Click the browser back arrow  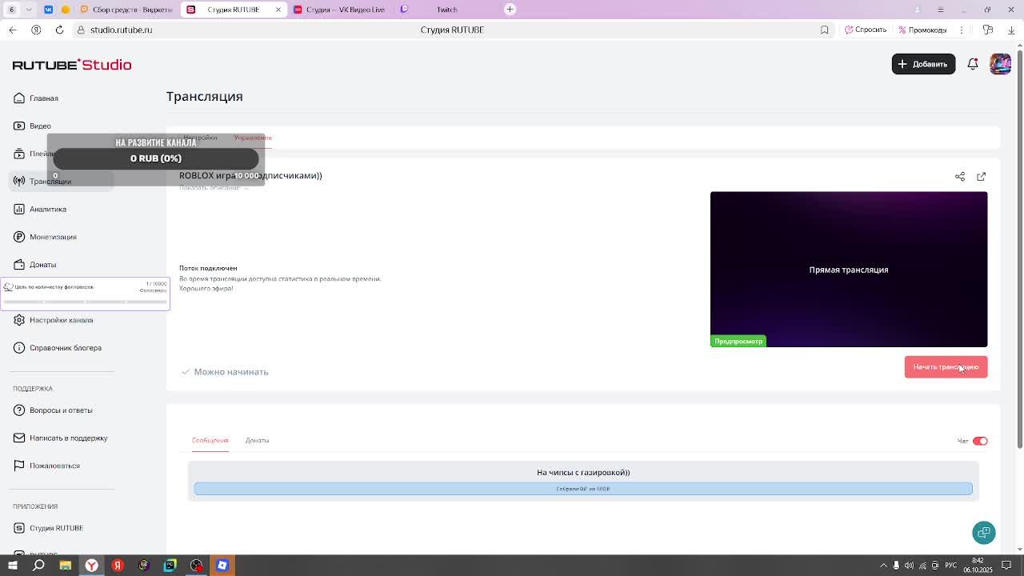click(13, 30)
